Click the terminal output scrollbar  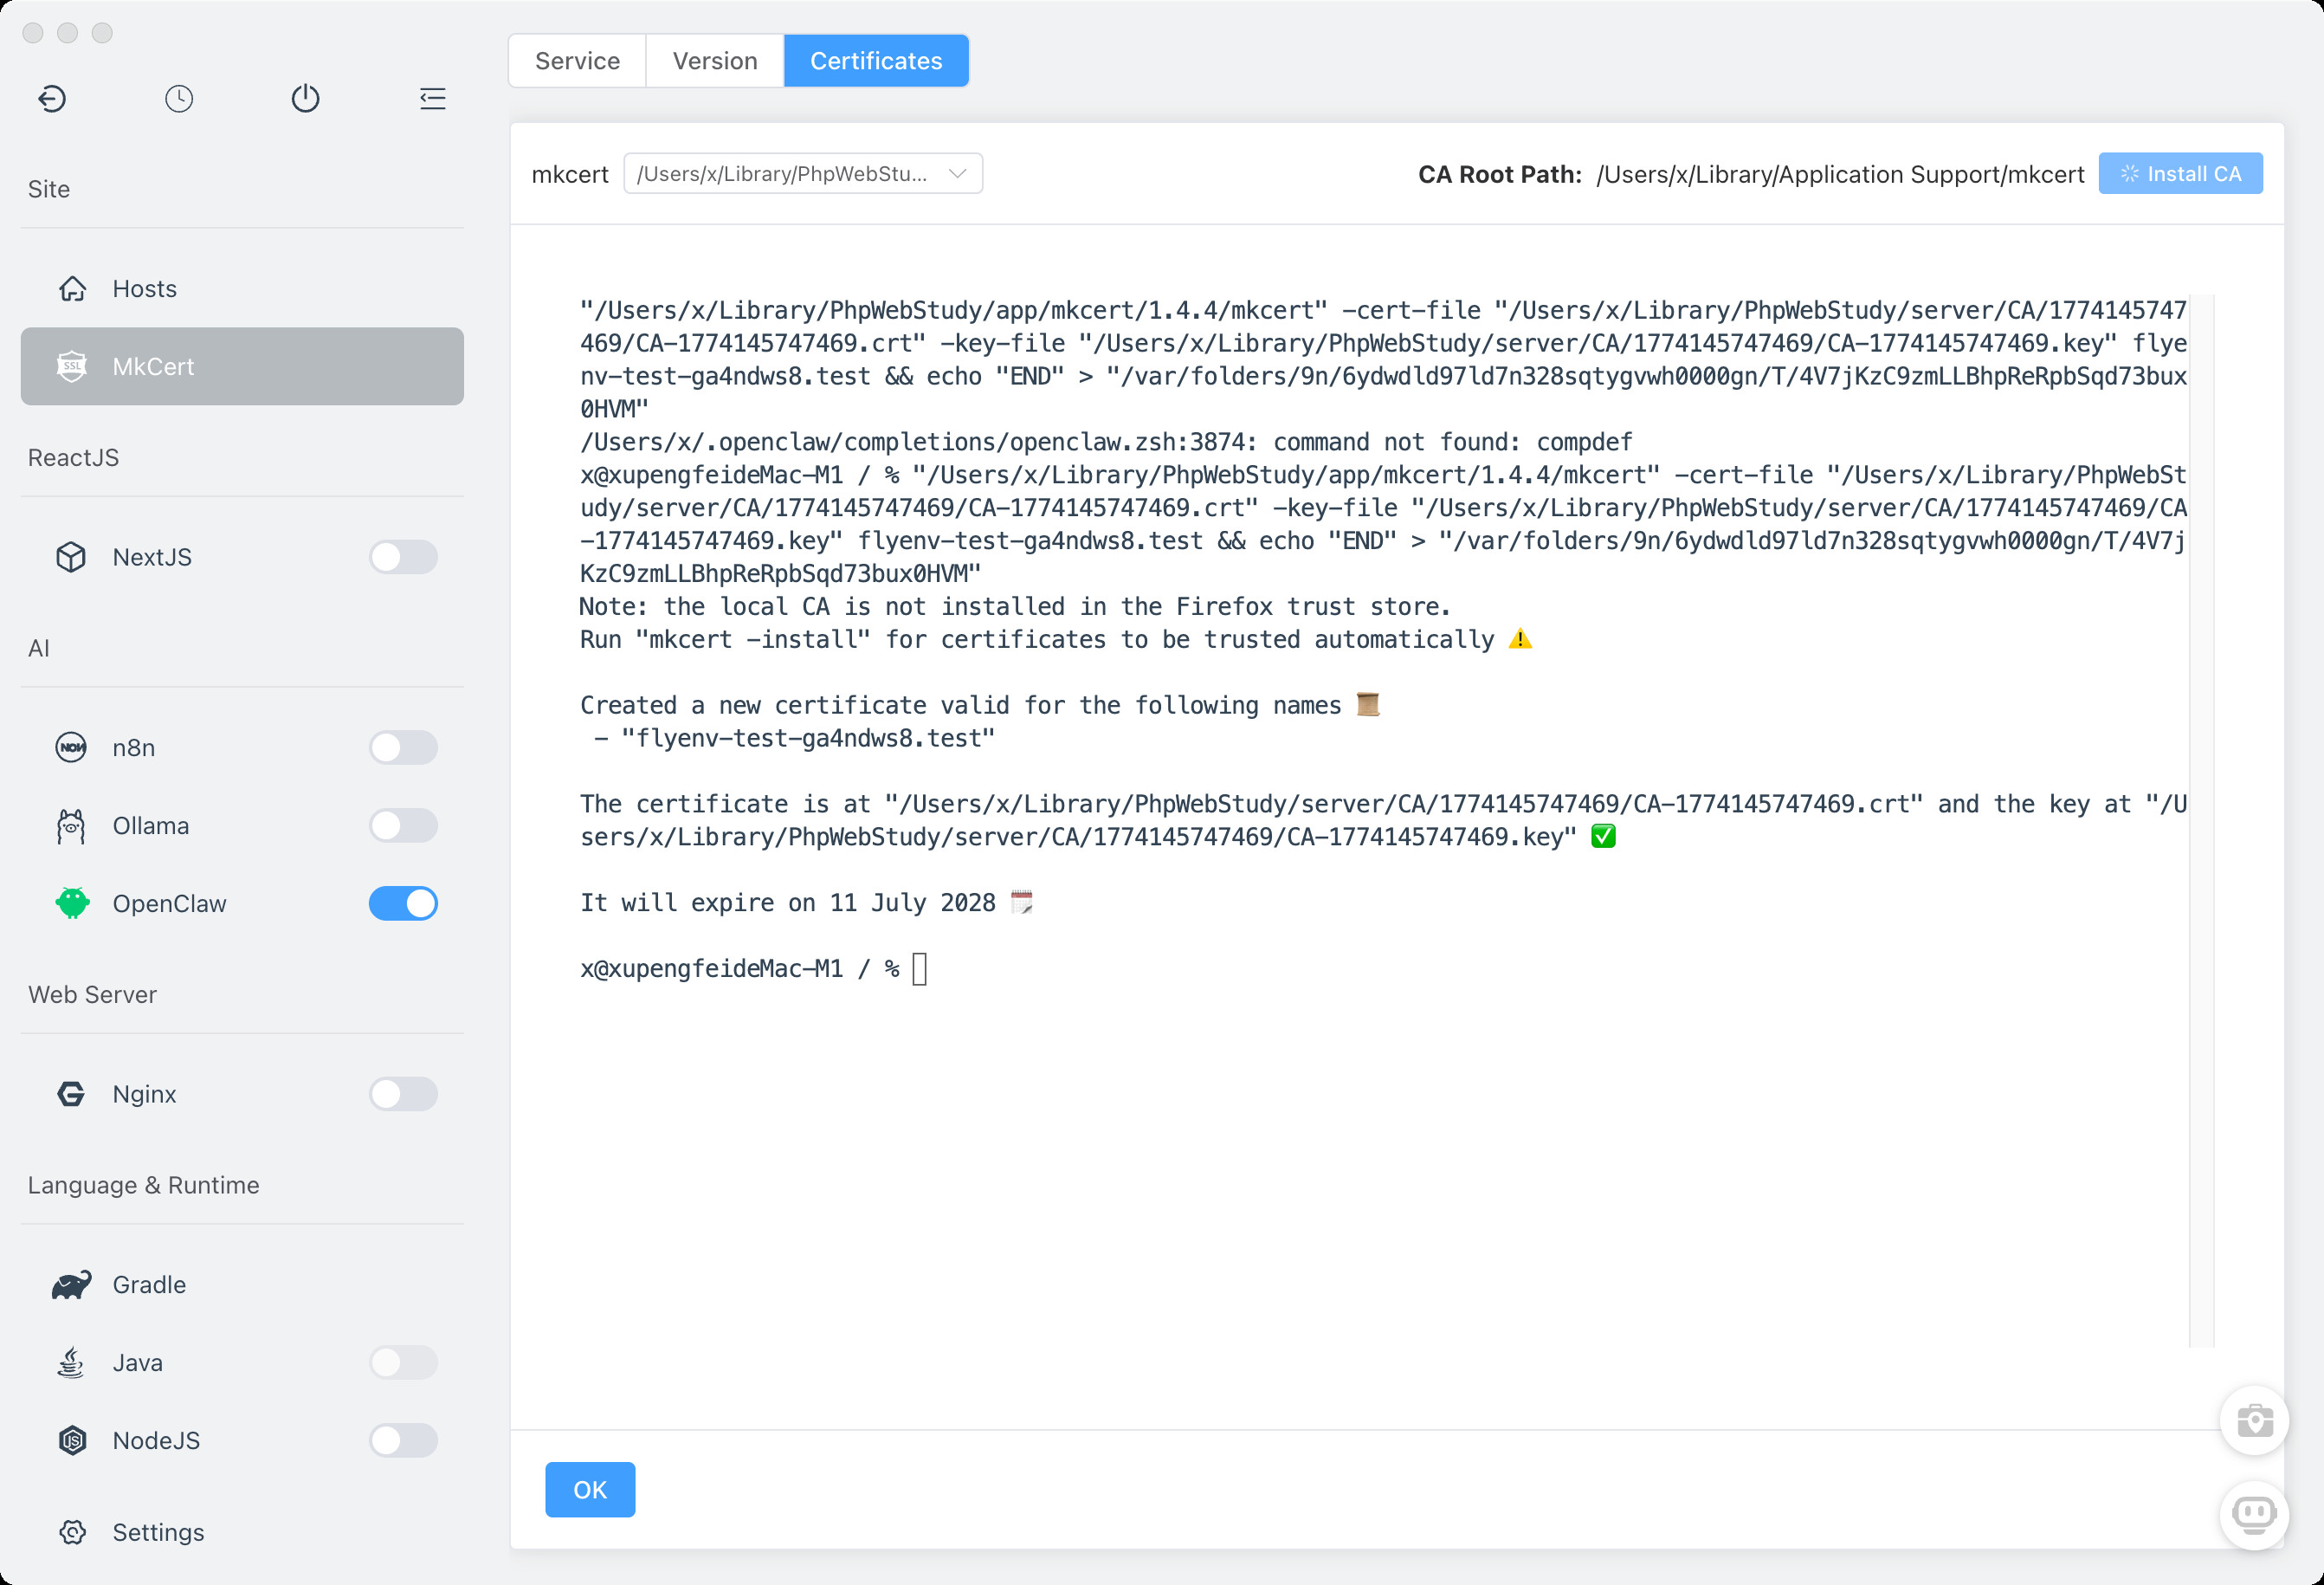click(2201, 820)
